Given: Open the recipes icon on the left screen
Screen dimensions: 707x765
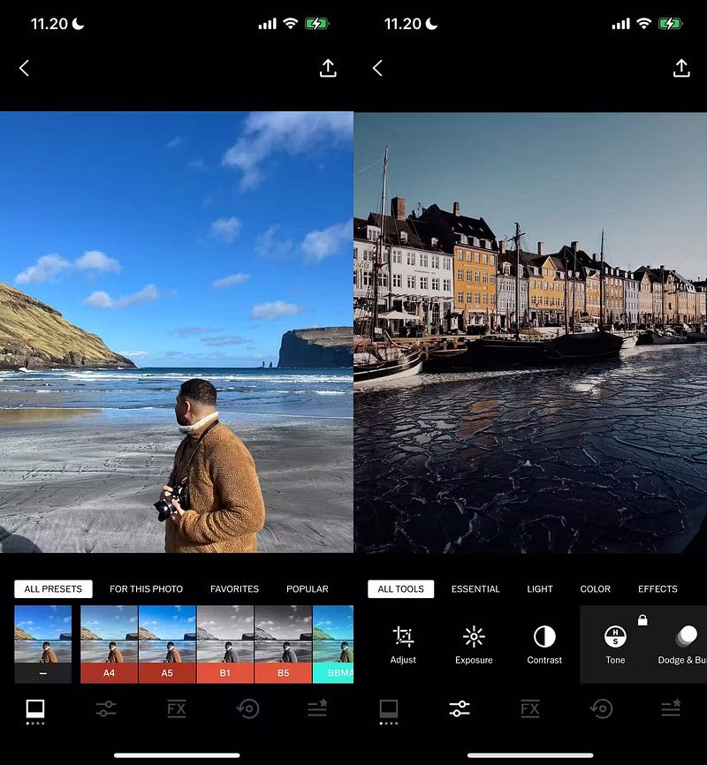Looking at the screenshot, I should pos(317,708).
